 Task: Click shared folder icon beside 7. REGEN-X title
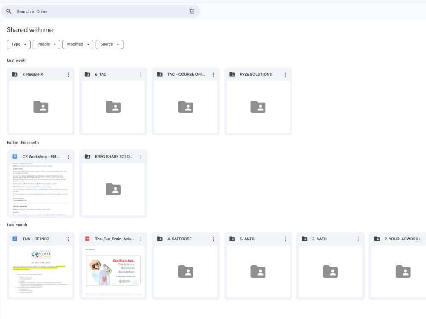pos(15,75)
